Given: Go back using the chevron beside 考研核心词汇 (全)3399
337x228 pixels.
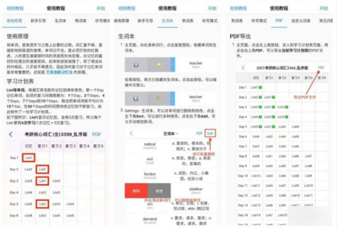Looking at the screenshot, I should (x=11, y=134).
